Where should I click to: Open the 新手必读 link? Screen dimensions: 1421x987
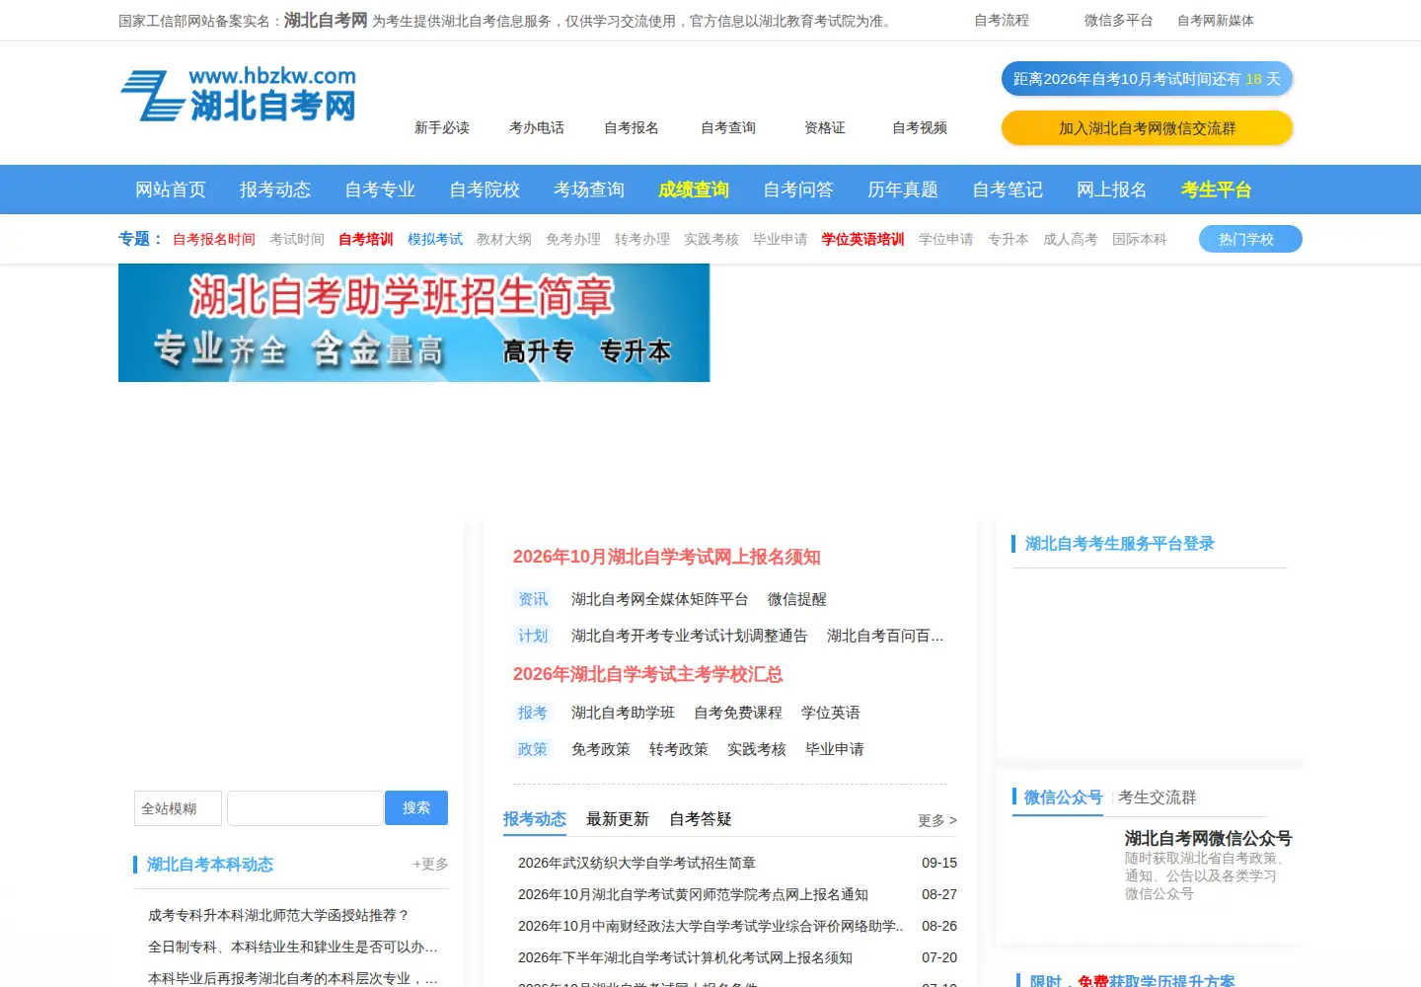tap(442, 127)
